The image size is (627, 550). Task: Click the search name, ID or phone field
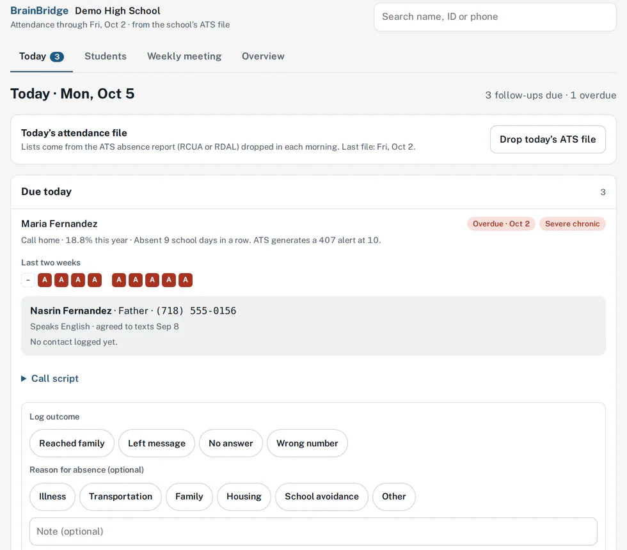click(495, 17)
